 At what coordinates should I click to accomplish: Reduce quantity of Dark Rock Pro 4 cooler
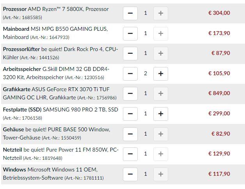pos(130,53)
